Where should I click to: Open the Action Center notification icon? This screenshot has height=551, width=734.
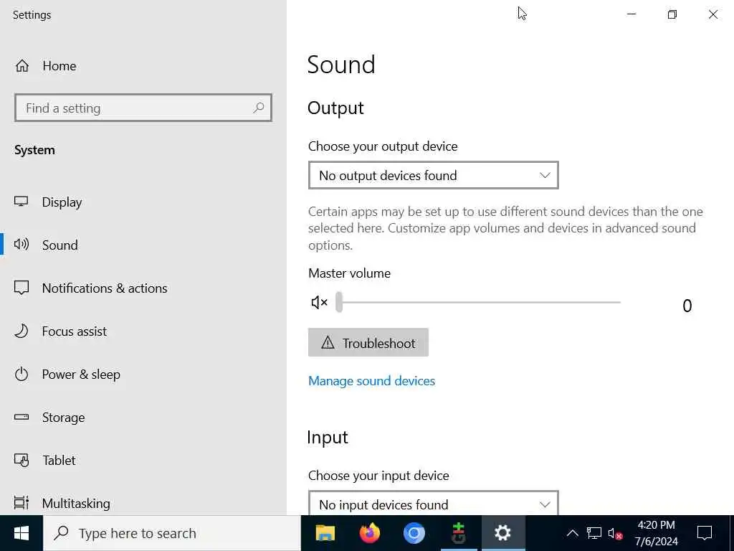pos(705,533)
